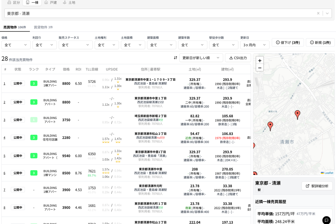Clear the 東京都 - 清瀬 search field
The height and width of the screenshot is (224, 336).
click(318, 13)
